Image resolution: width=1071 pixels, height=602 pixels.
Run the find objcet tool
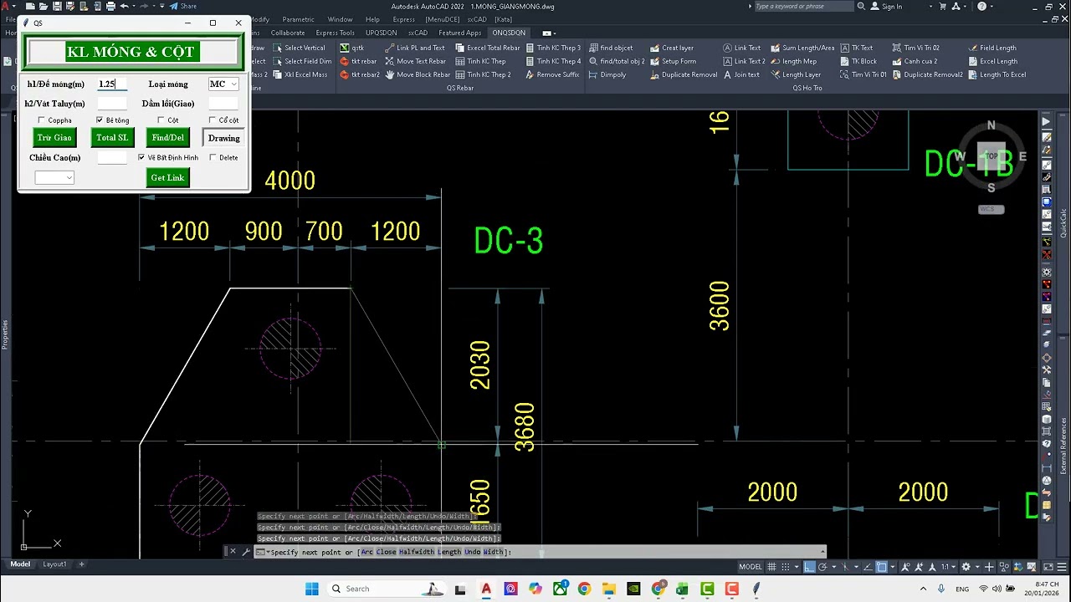coord(611,48)
